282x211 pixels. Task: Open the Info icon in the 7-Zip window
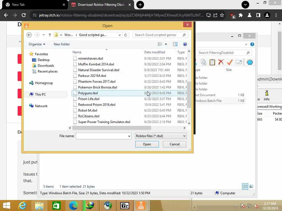click(267, 96)
